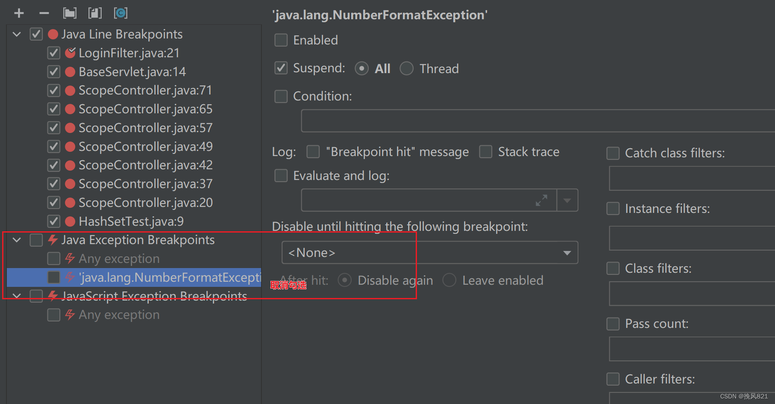The image size is (775, 404).
Task: Expand the Evaluate and log editor with diagonal-arrow icon
Action: (x=542, y=200)
